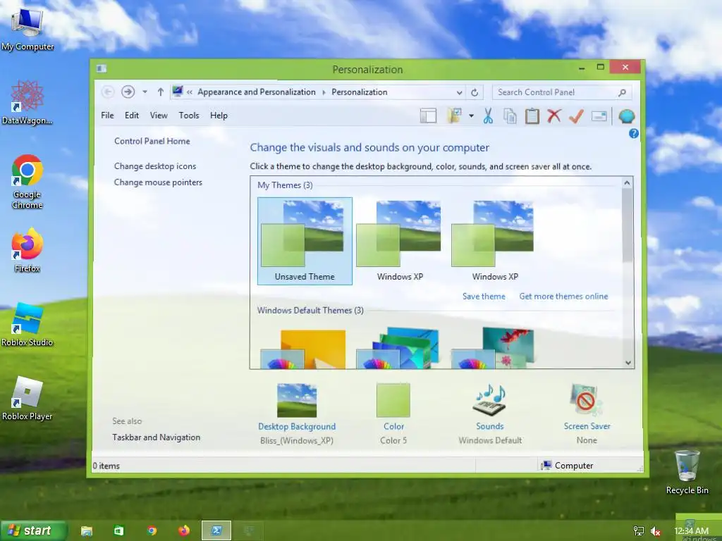Screen dimensions: 722x541
Task: Open the recent locations dropdown arrow
Action: click(x=145, y=92)
